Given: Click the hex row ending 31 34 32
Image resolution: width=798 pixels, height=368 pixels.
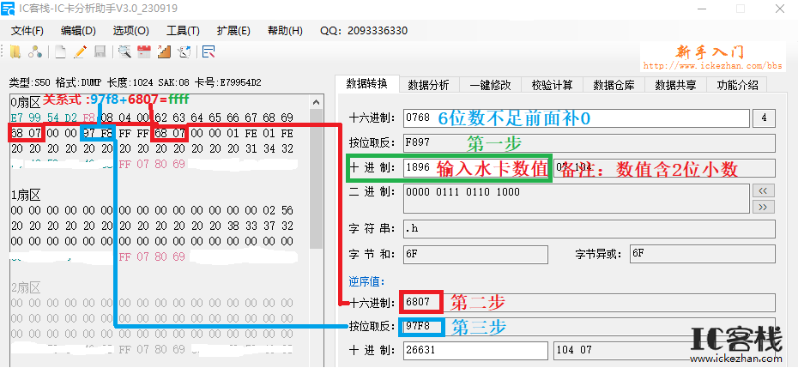Looking at the screenshot, I should (x=152, y=149).
